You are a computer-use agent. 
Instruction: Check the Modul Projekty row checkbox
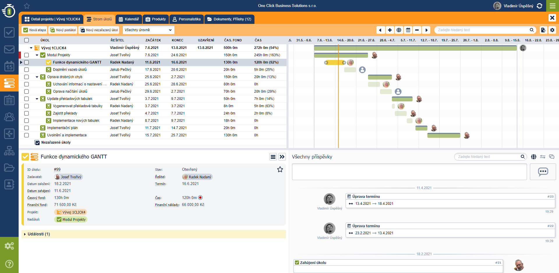(x=26, y=55)
